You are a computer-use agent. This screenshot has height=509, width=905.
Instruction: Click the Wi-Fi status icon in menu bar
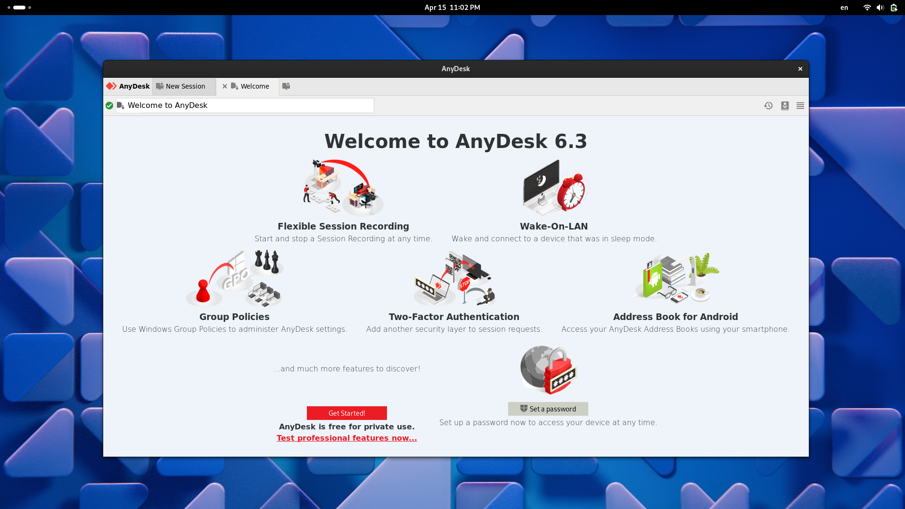coord(867,8)
